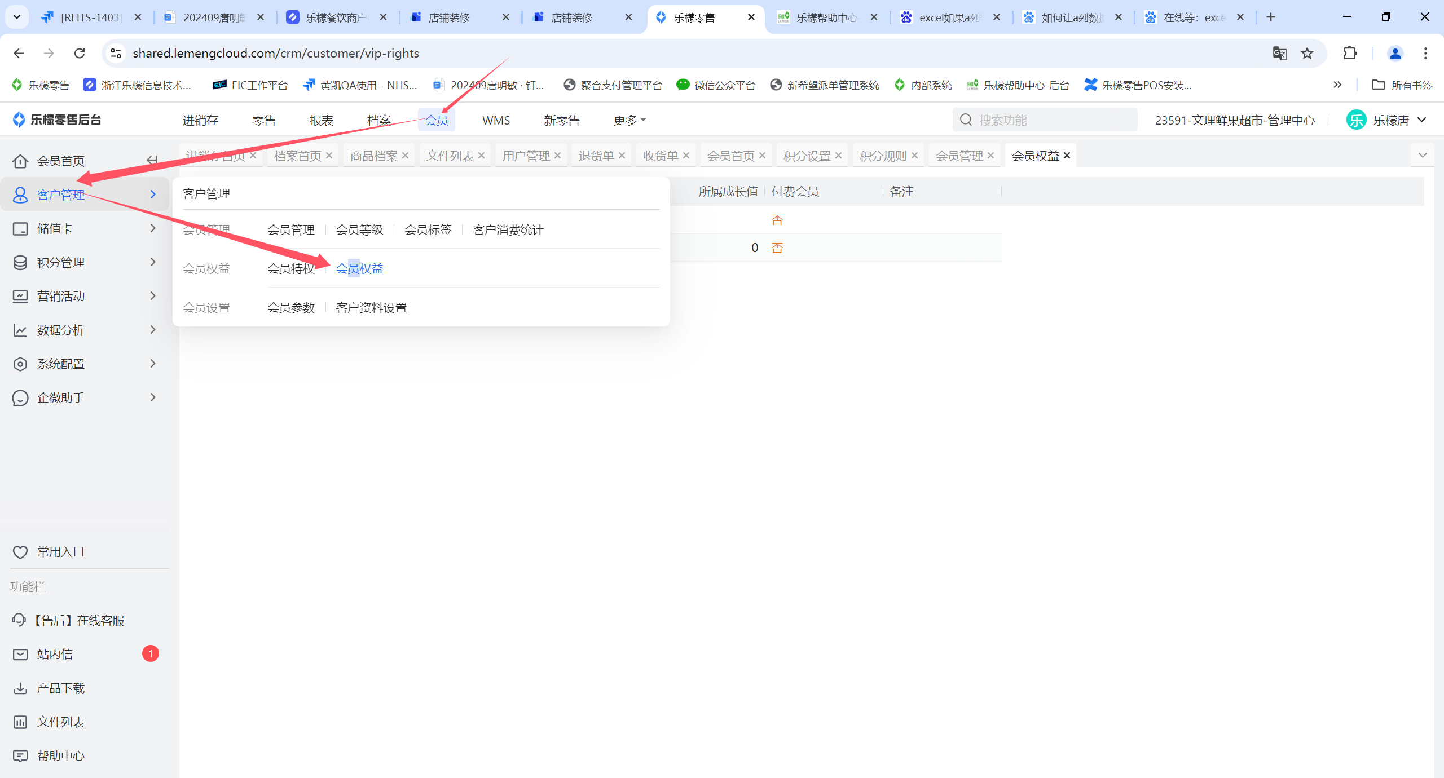
Task: Click the green 乐 user avatar
Action: tap(1356, 120)
